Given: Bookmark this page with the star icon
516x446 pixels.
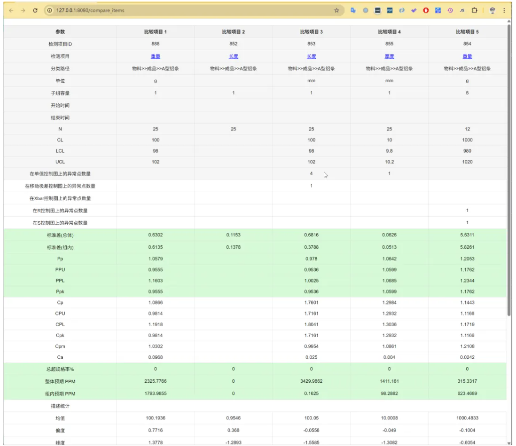Looking at the screenshot, I should (336, 10).
